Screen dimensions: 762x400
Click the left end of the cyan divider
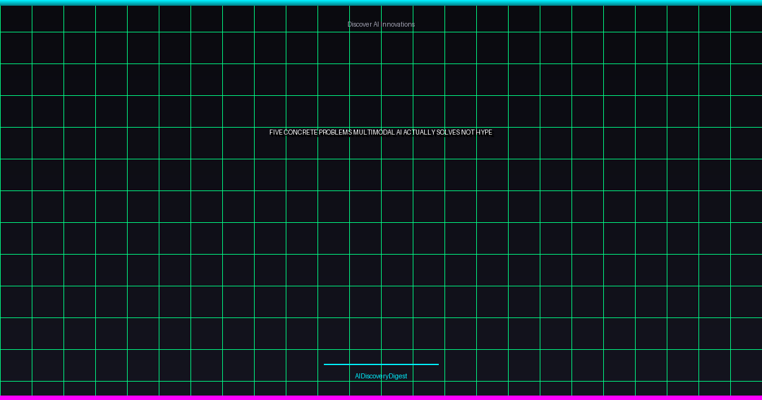tap(326, 364)
